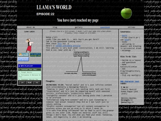Open the 'about me' navigation item
The width and height of the screenshot is (161, 121).
31,27
